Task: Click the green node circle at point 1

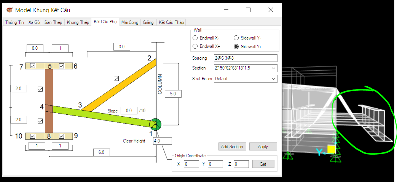Action: [x=156, y=124]
